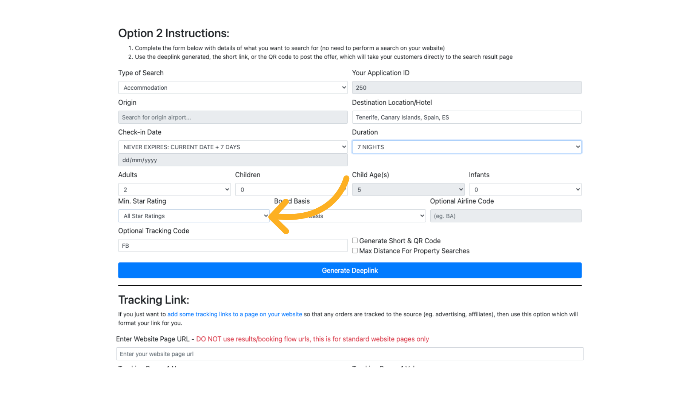The image size is (700, 394).
Task: Open the add tracking links hyperlink
Action: click(234, 314)
